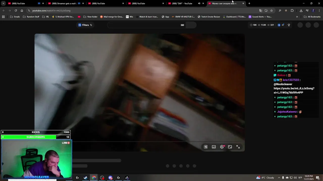
Task: Open Windows notification center
Action: tap(318, 178)
